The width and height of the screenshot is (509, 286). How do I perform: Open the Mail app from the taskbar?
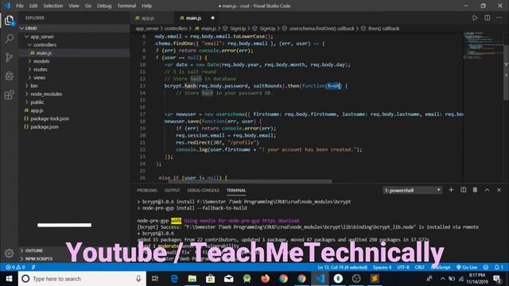click(x=228, y=279)
